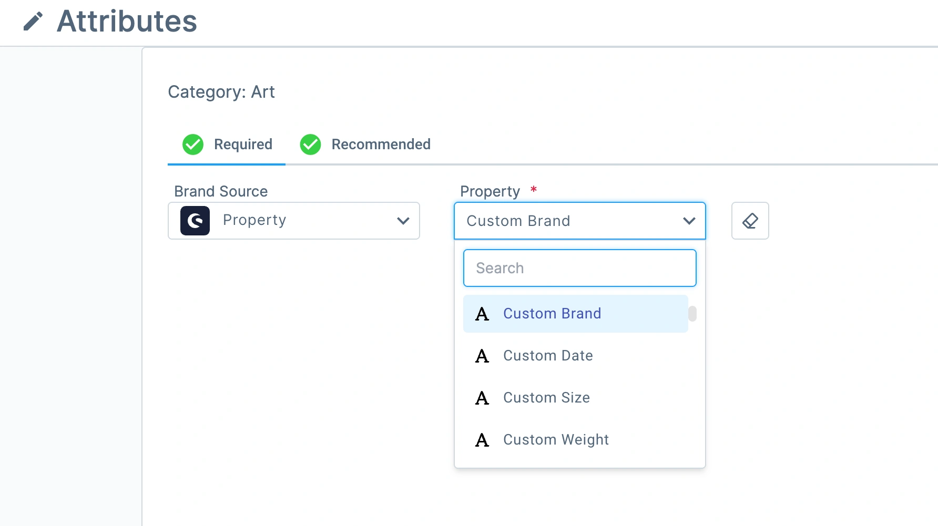Click the green checkmark beside Required
The width and height of the screenshot is (938, 526).
(193, 145)
